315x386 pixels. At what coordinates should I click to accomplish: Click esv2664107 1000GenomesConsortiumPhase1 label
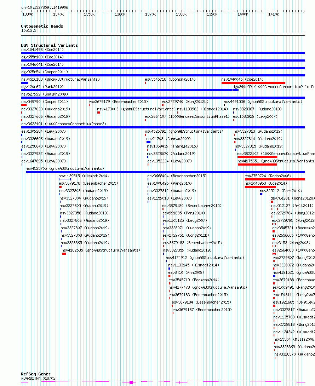point(187,116)
